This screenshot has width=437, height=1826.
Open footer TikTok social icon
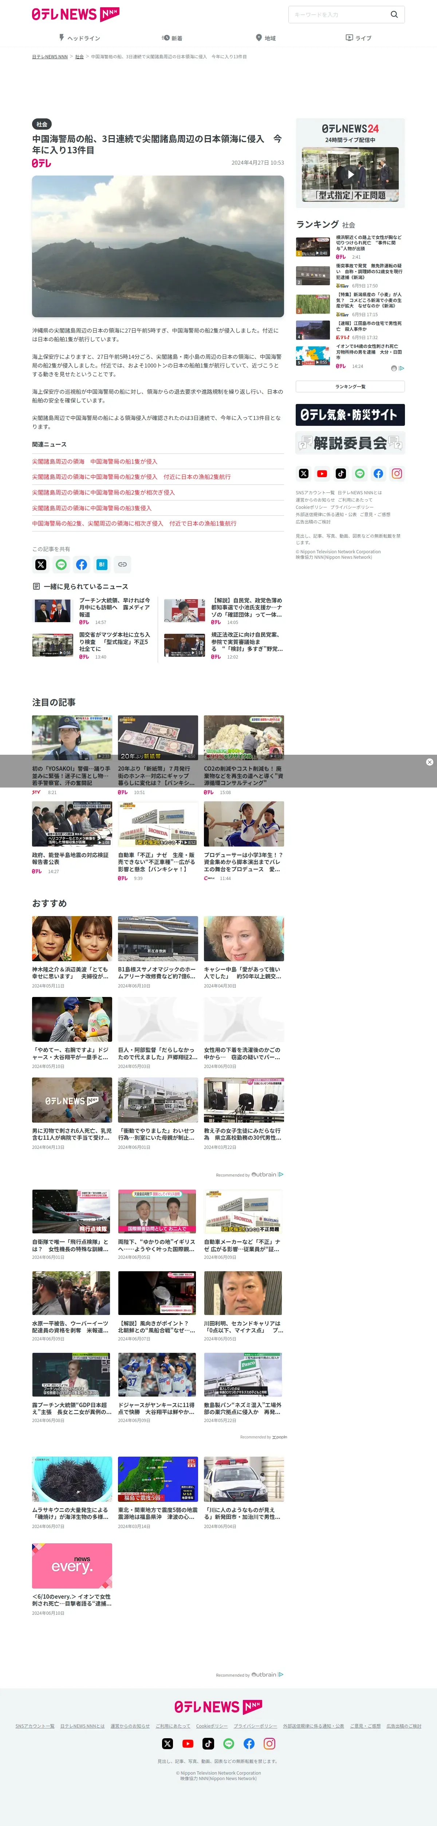coord(208,1743)
